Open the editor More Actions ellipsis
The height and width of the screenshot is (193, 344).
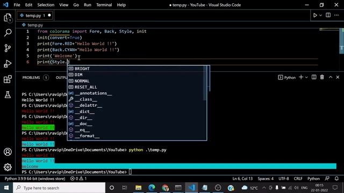(336, 15)
